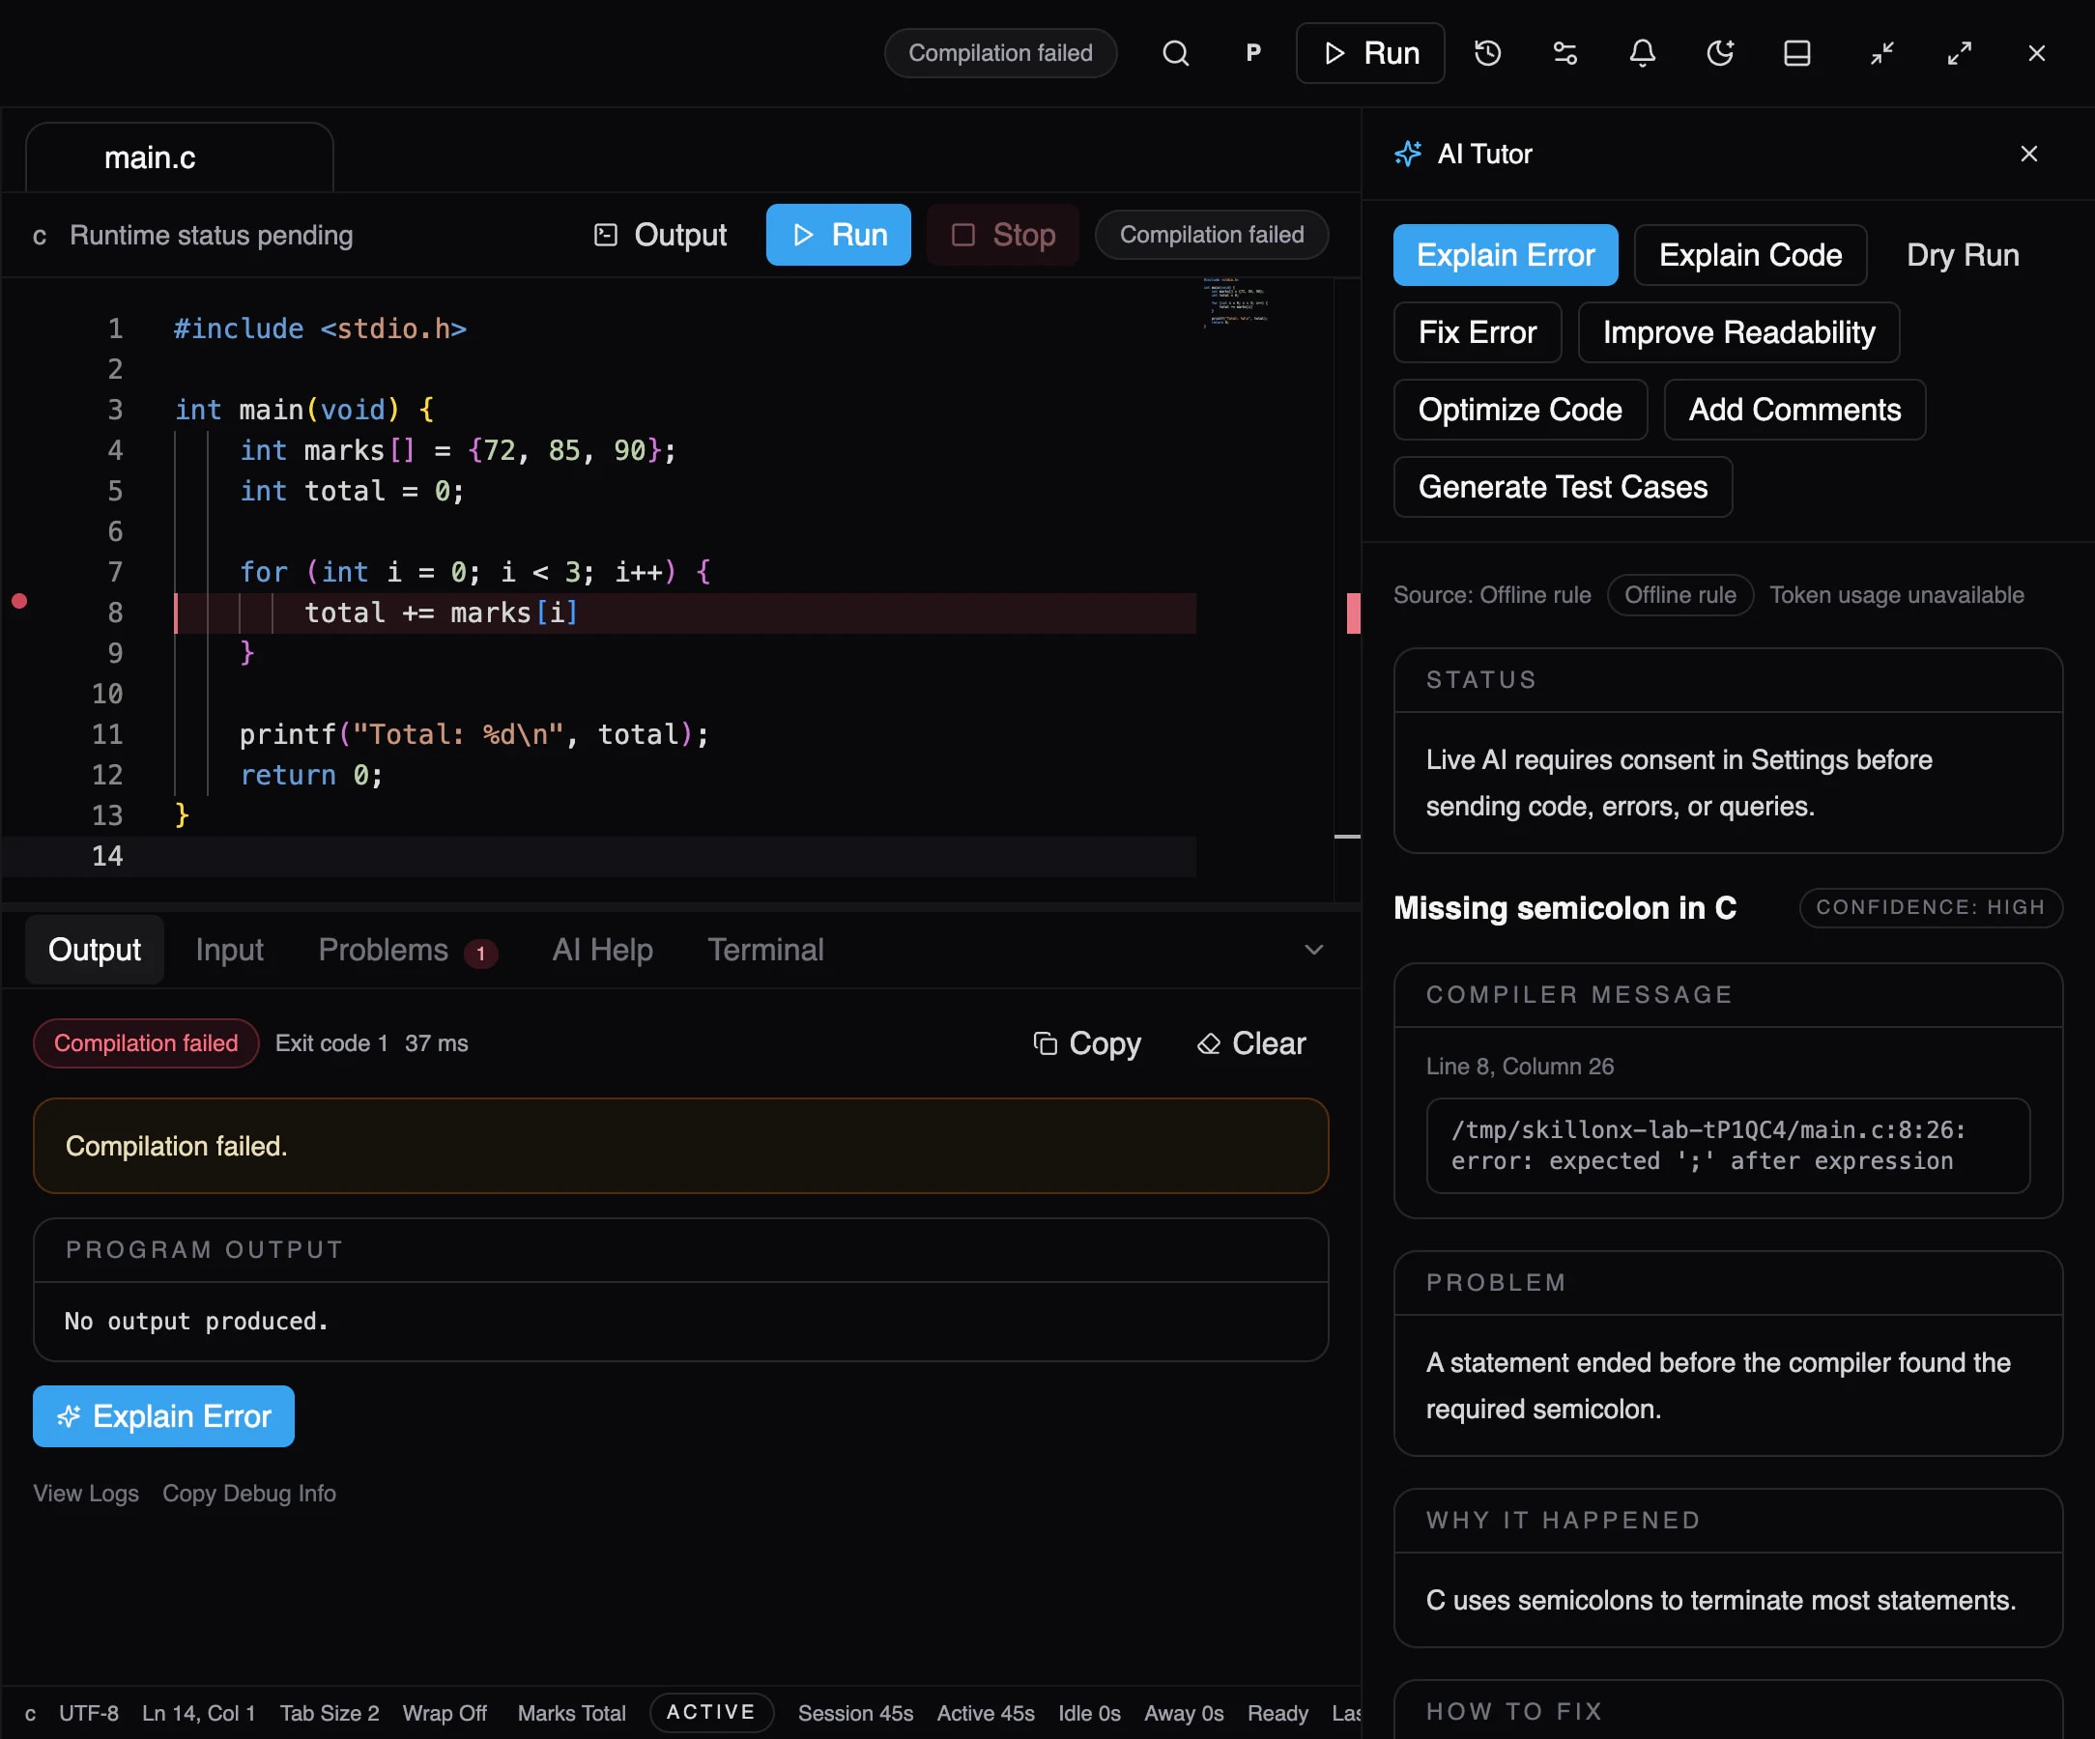The height and width of the screenshot is (1739, 2095).
Task: Click the Add Comments button
Action: (x=1794, y=409)
